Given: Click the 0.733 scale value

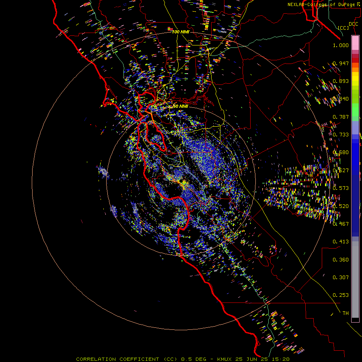Looking at the screenshot, I should 341,135.
